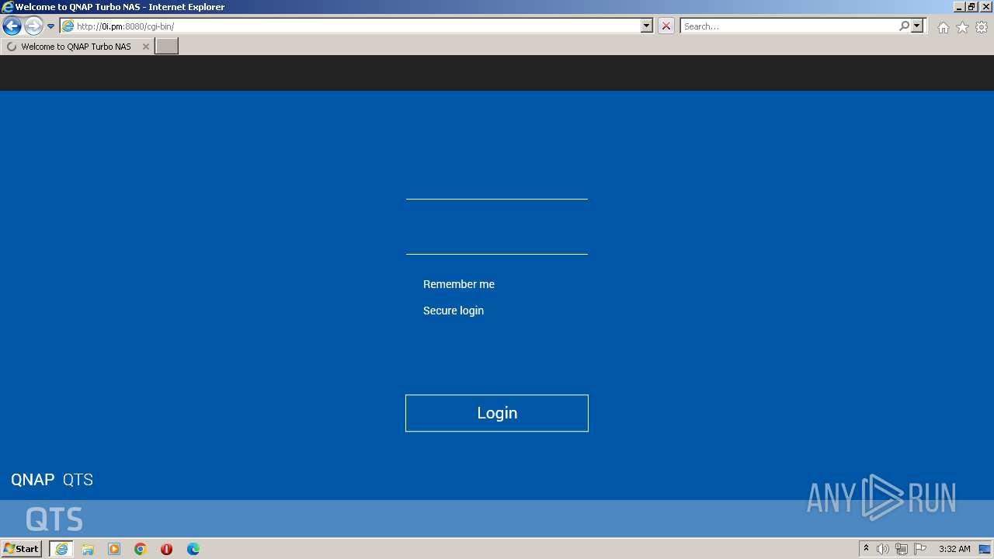Open the recent pages dropdown arrow
The width and height of the screenshot is (994, 559).
pyautogui.click(x=51, y=26)
